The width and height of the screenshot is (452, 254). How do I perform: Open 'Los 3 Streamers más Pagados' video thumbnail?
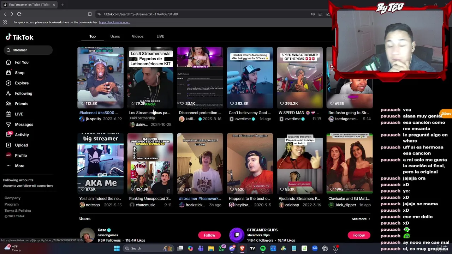150,77
